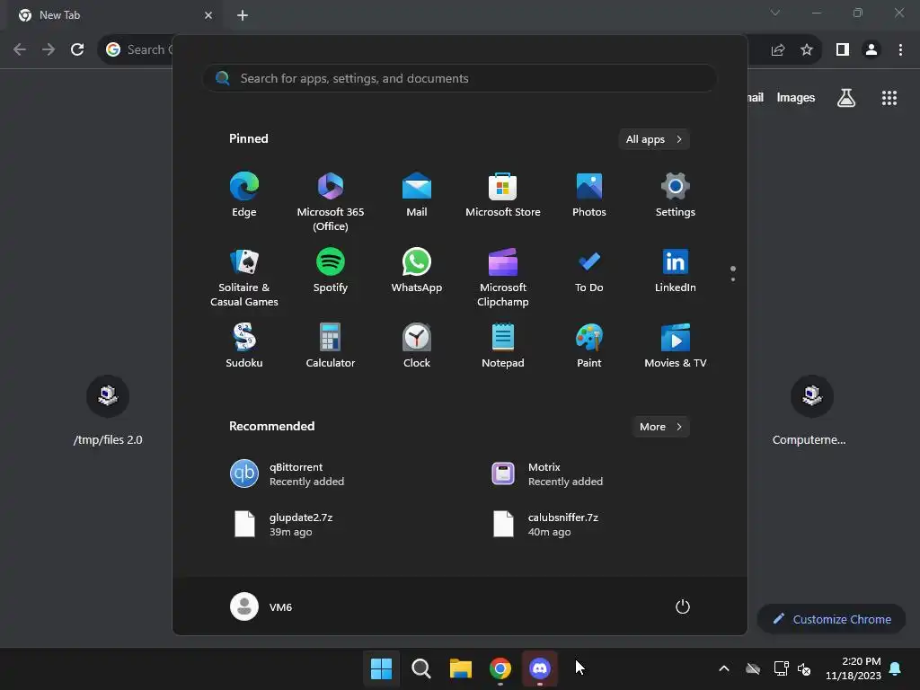920x690 pixels.
Task: Open the To Do app
Action: tap(589, 271)
